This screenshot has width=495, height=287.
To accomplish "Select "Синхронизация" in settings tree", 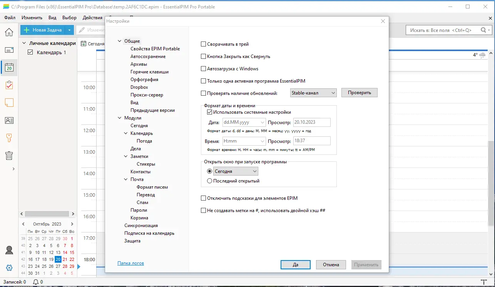I will 141,226.
